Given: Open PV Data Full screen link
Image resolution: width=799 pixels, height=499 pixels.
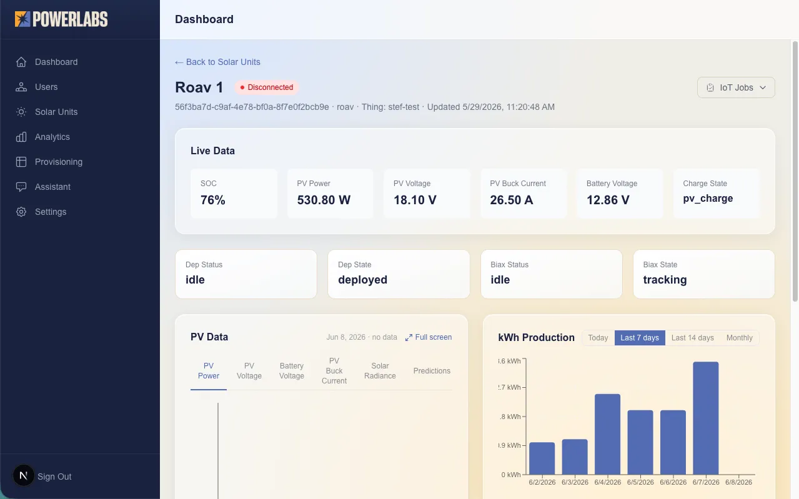Looking at the screenshot, I should (x=429, y=337).
